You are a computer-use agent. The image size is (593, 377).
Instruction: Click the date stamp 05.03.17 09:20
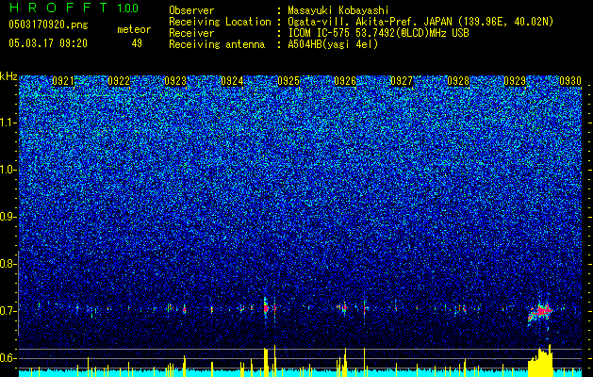click(48, 43)
